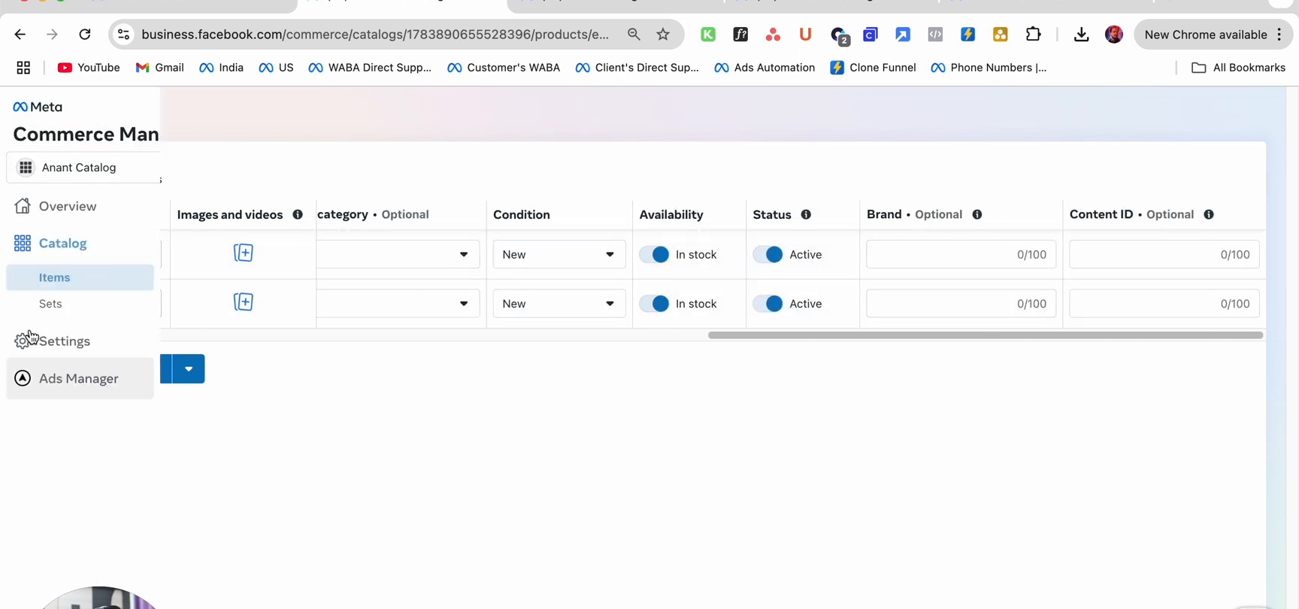Reload the current page

coord(85,35)
